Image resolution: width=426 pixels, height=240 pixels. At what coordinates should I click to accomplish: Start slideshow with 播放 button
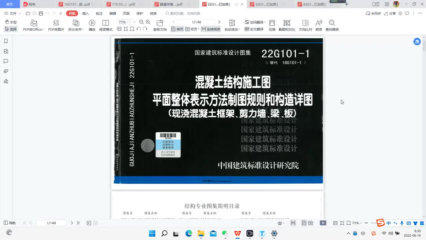coord(92,25)
